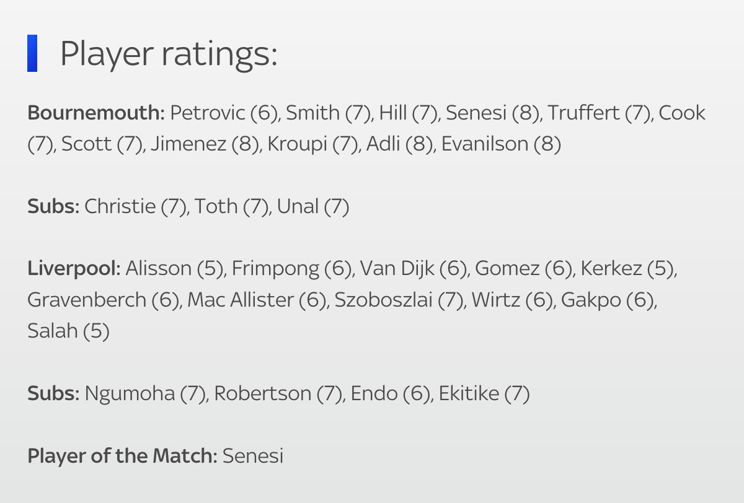Screen dimensions: 744x503
Task: Click the bold "Liverpool:" label
Action: [x=74, y=269]
